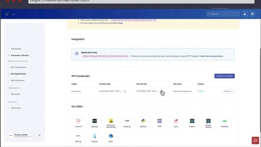The width and height of the screenshot is (261, 147).
Task: Expand the Actions dropdown for Meudocta
Action: pos(228,91)
